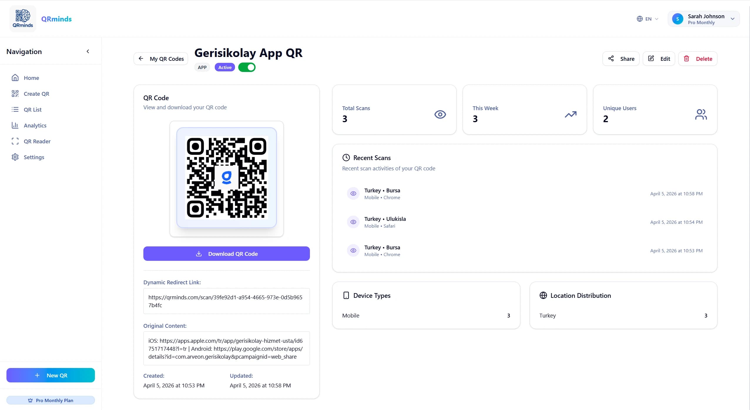Screen dimensions: 750x410
Task: Delete the Gerisikolay App QR
Action: click(x=698, y=58)
